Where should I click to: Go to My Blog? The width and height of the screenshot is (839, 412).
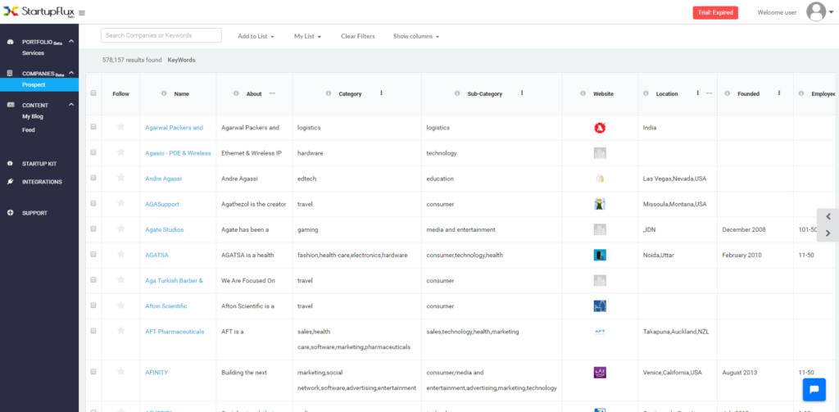click(33, 116)
